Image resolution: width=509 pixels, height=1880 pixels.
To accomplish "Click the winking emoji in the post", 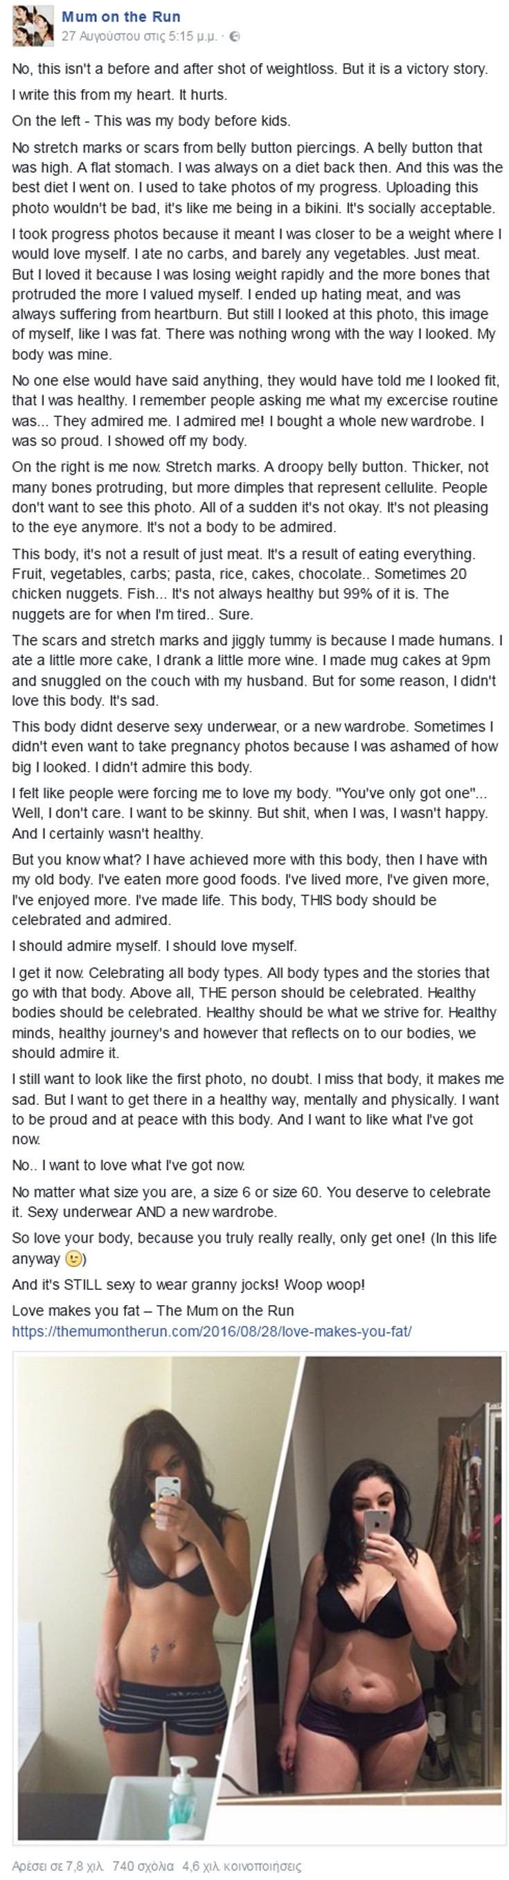I will [x=73, y=1258].
